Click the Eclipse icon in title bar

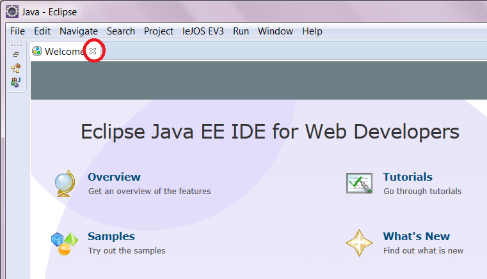pyautogui.click(x=12, y=11)
